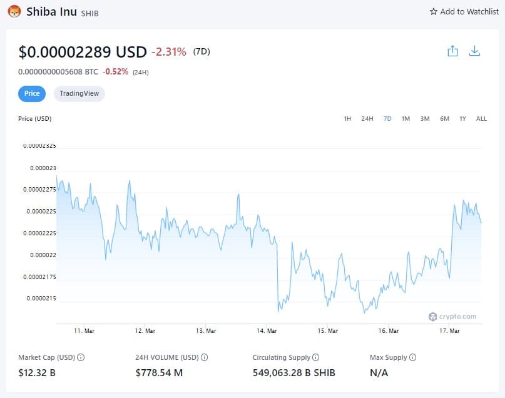Click the SHIB ticker label
The height and width of the screenshot is (398, 505).
(89, 14)
